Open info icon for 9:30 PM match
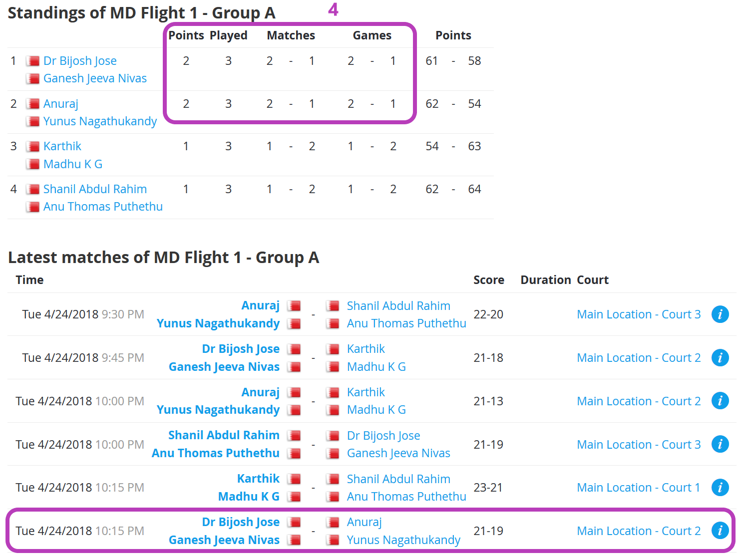The image size is (753, 559). [720, 314]
